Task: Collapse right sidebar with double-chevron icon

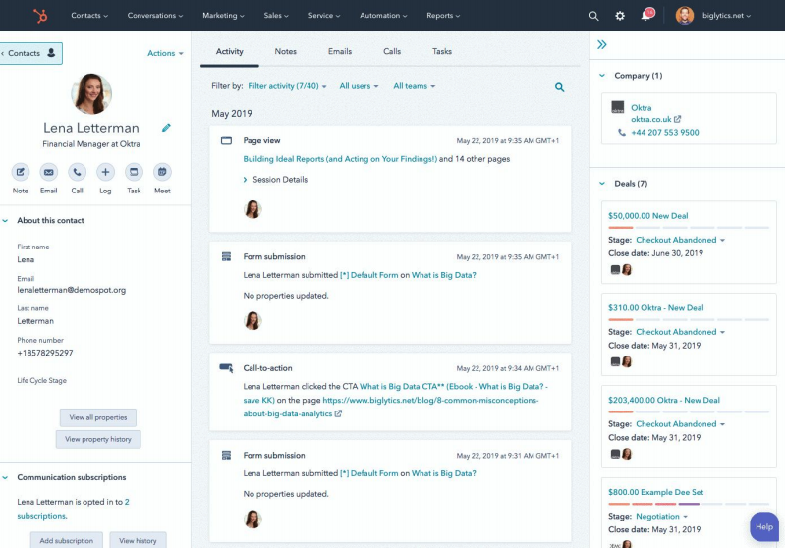Action: (x=601, y=44)
